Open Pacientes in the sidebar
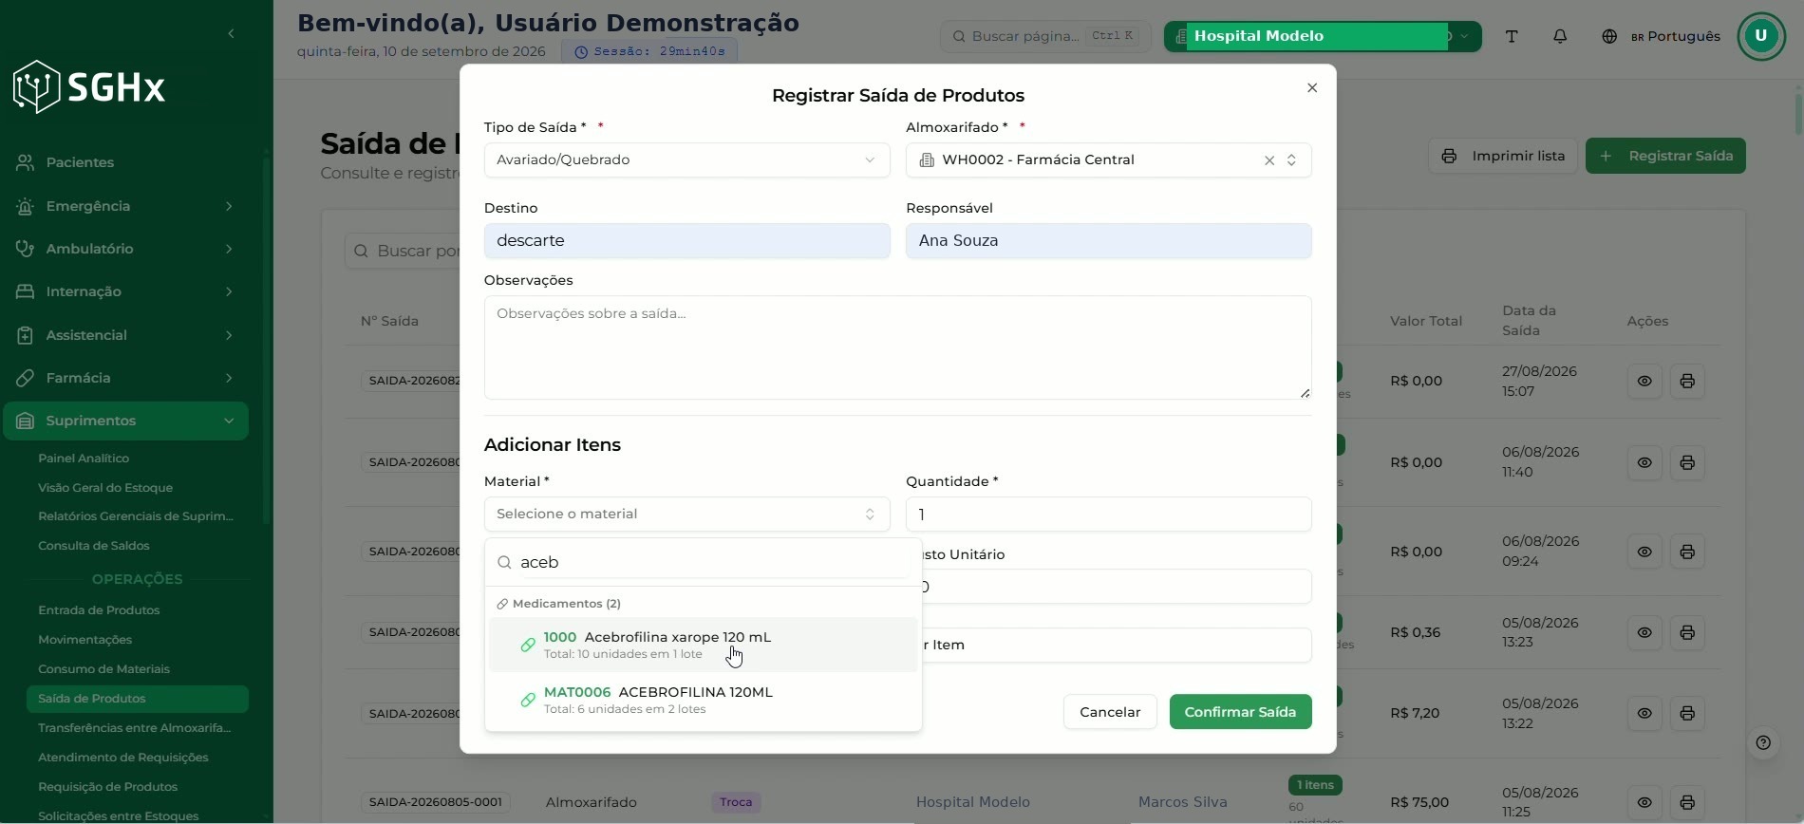The height and width of the screenshot is (824, 1804). [x=125, y=162]
